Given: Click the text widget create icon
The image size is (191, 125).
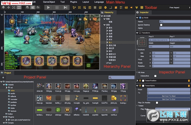Looking at the screenshot, I should (90, 7).
